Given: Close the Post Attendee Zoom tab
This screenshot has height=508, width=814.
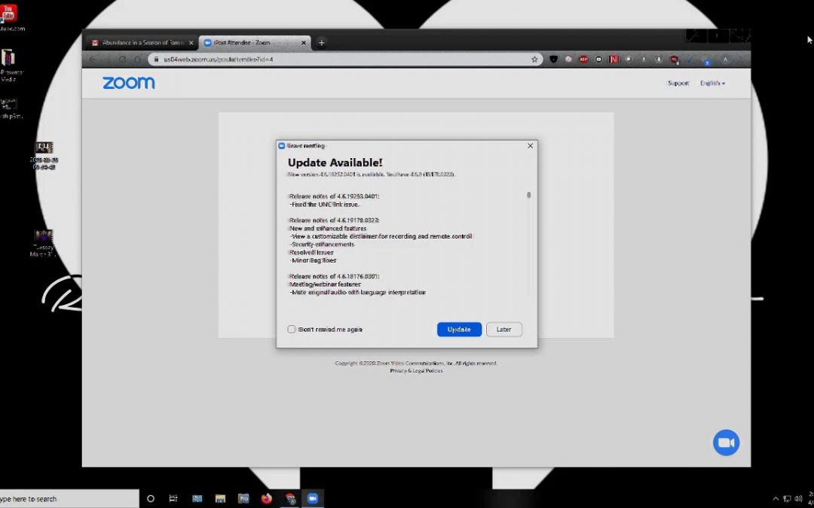Looking at the screenshot, I should (304, 43).
